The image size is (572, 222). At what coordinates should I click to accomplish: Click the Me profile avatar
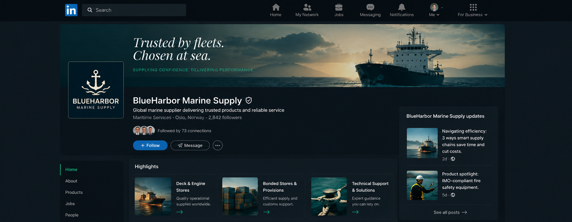point(434,7)
